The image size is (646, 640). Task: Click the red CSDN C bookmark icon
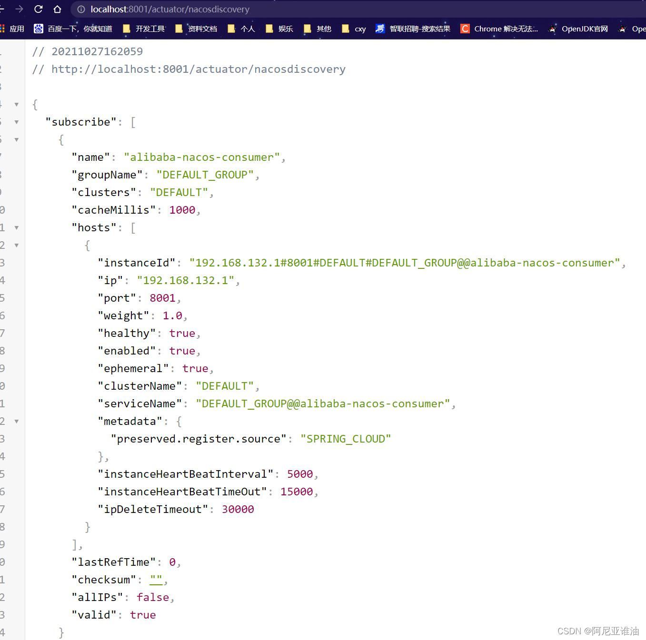click(x=465, y=29)
